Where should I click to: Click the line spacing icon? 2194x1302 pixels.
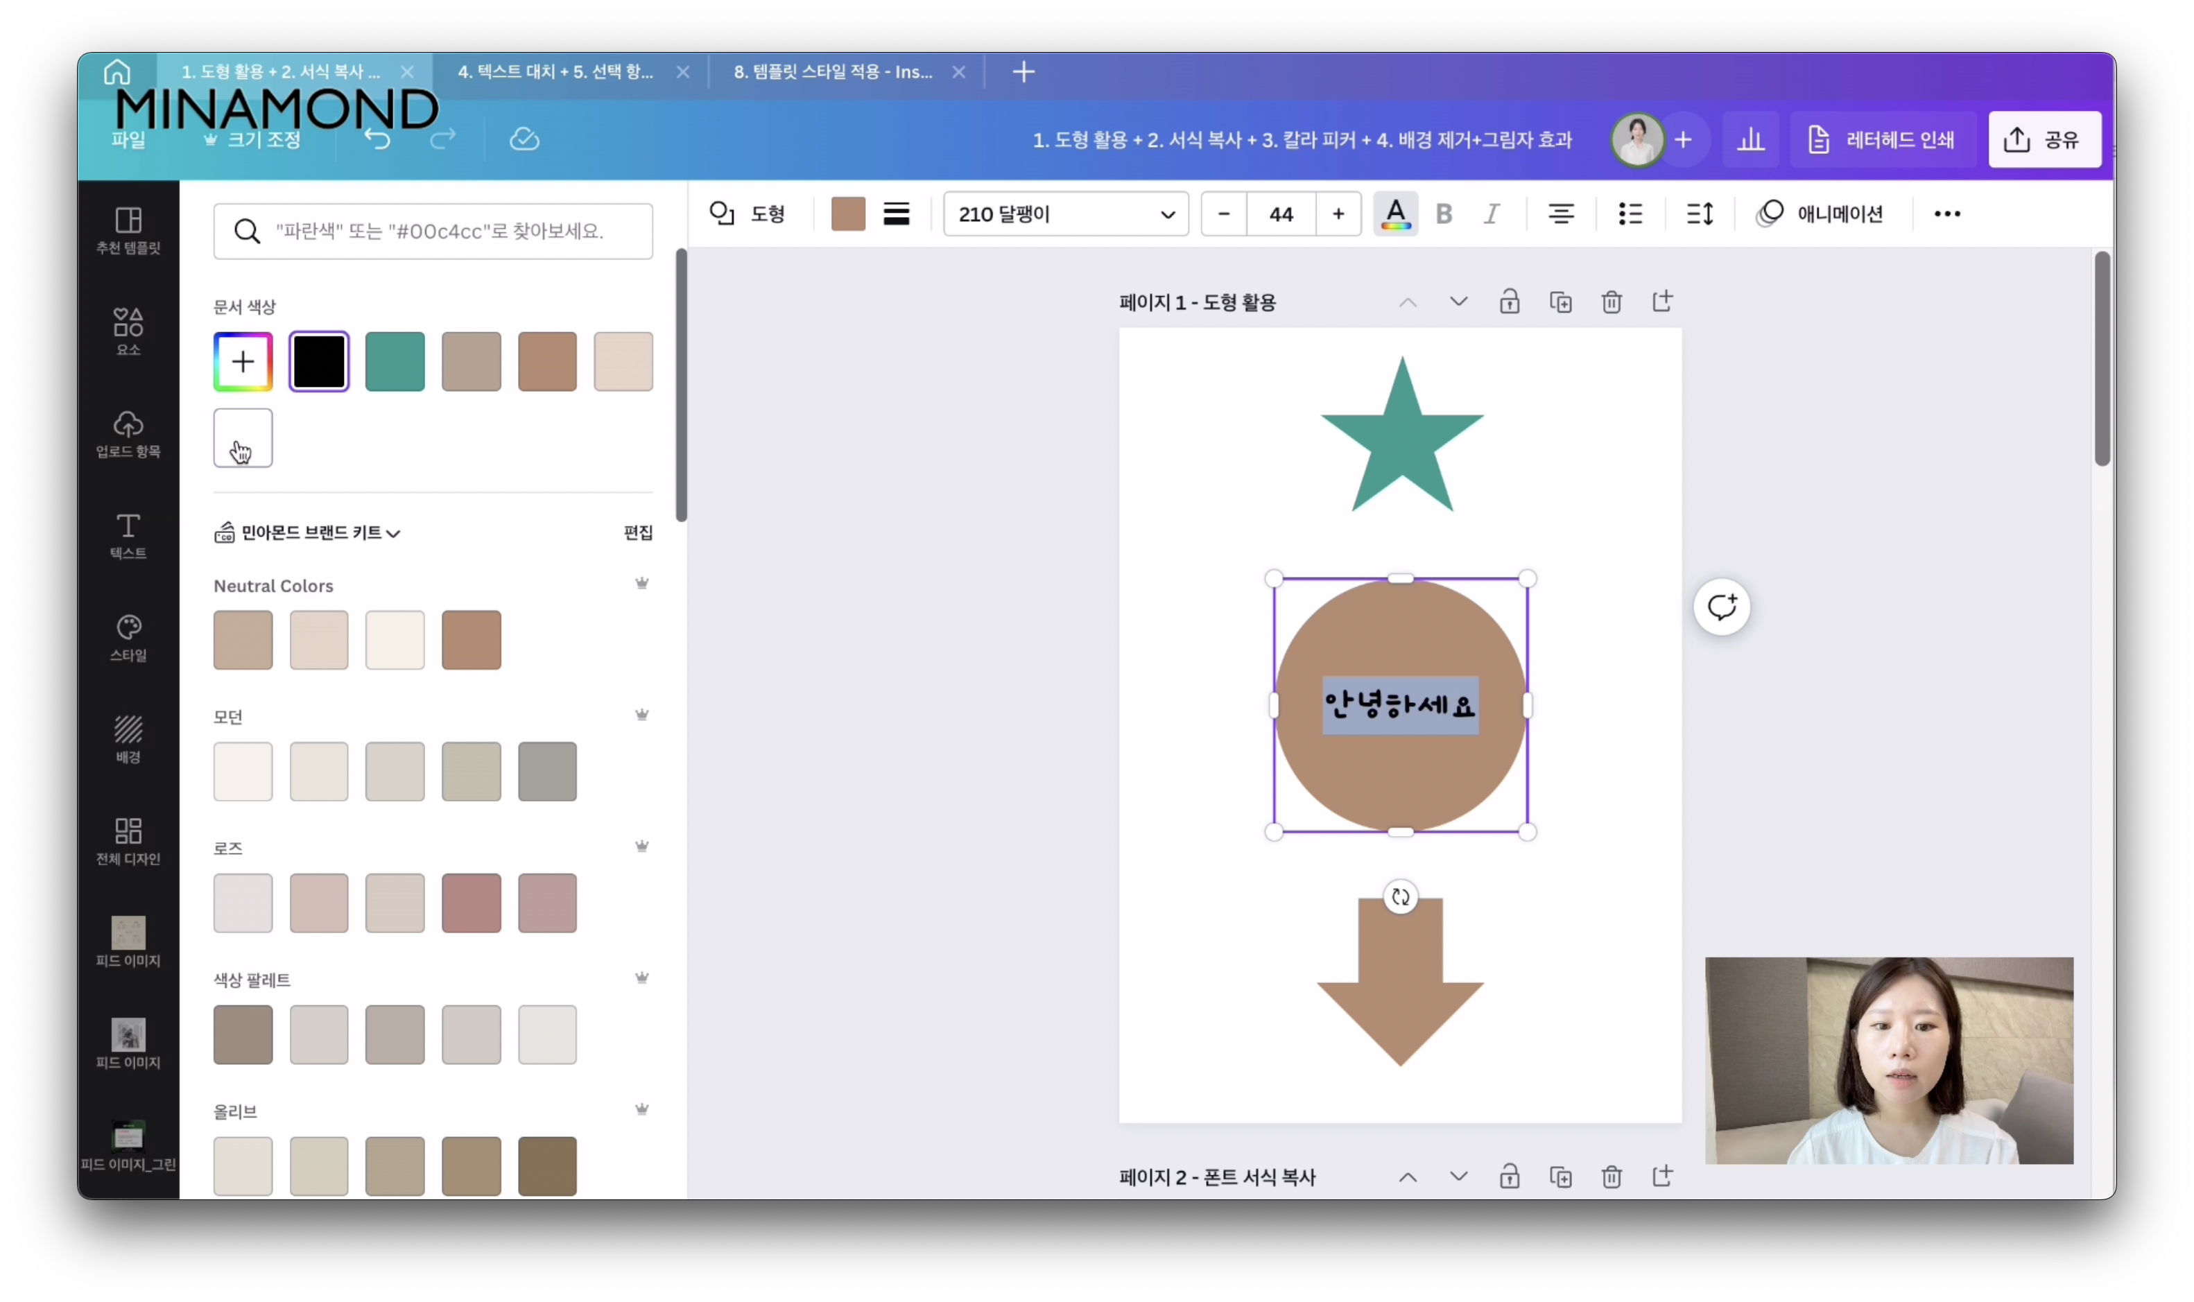[1699, 214]
